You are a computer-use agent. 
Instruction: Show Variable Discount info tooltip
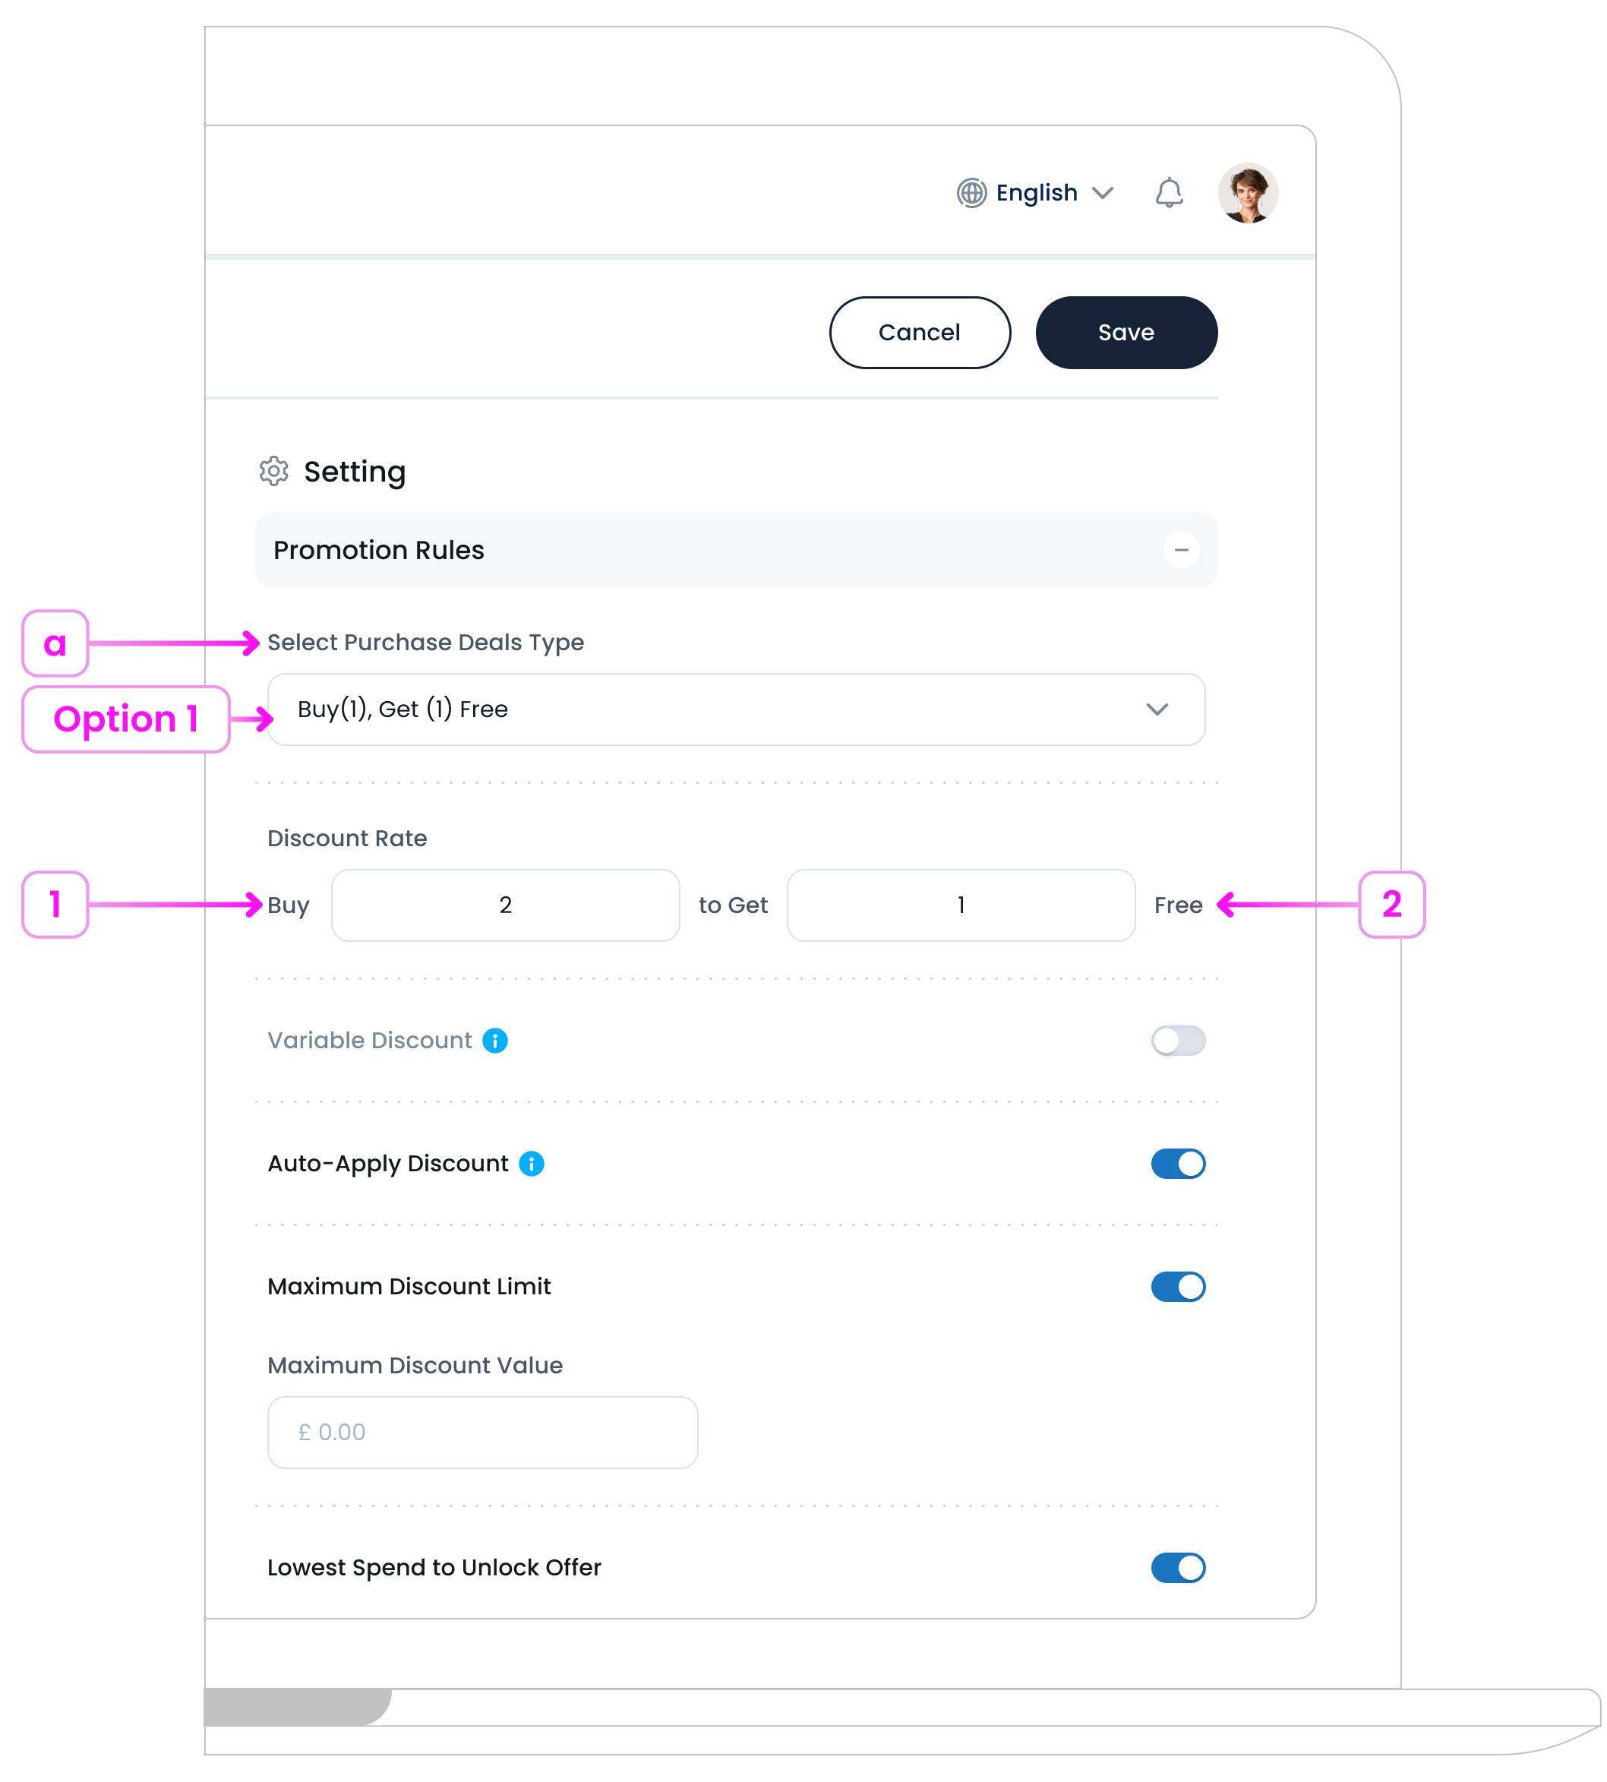tap(495, 1041)
